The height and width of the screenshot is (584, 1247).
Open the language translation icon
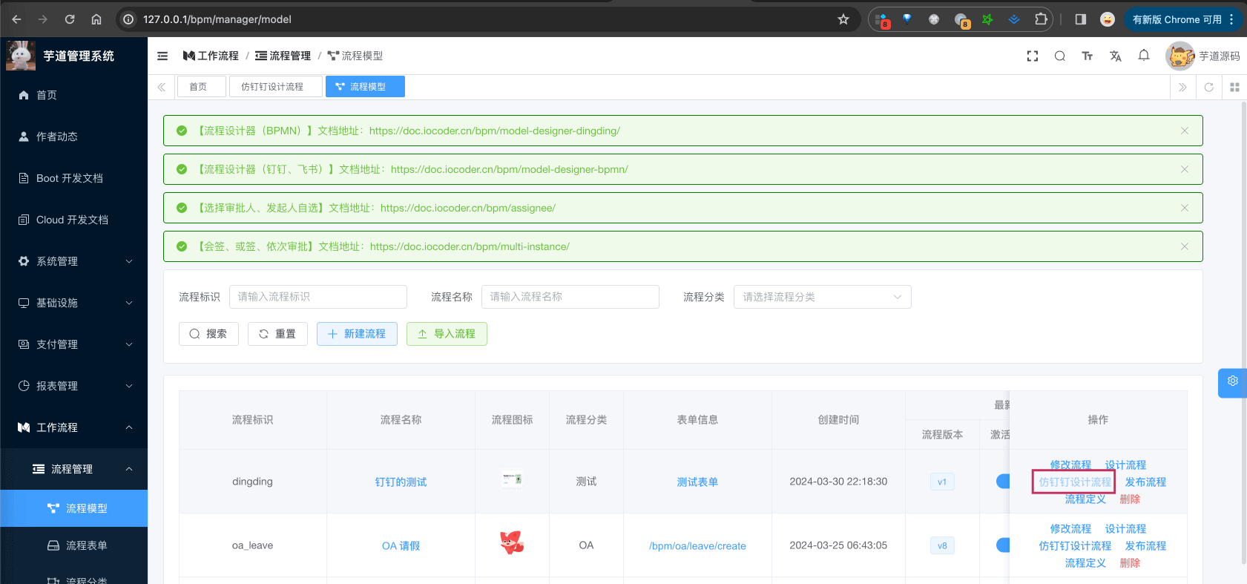[1115, 56]
